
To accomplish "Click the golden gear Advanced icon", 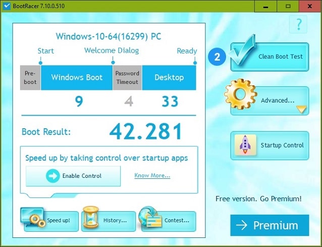I will 240,94.
